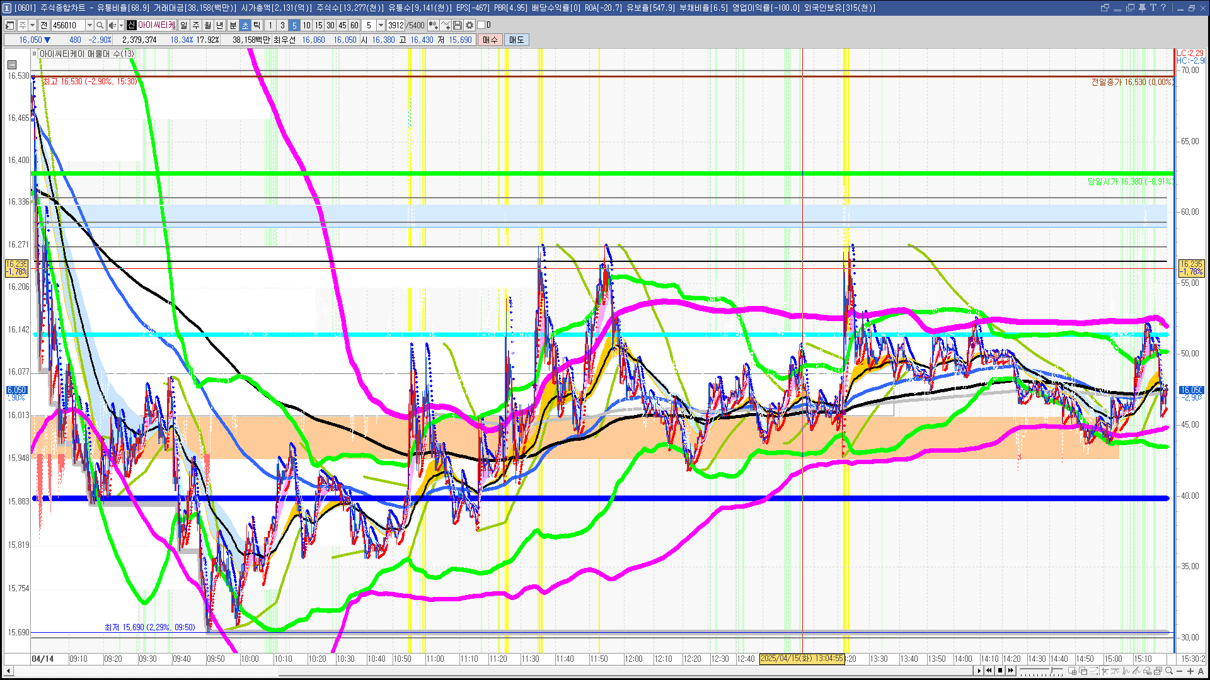Image resolution: width=1210 pixels, height=680 pixels.
Task: Click the zoom magnifier icon in bottom toolbar
Action: point(1169,671)
